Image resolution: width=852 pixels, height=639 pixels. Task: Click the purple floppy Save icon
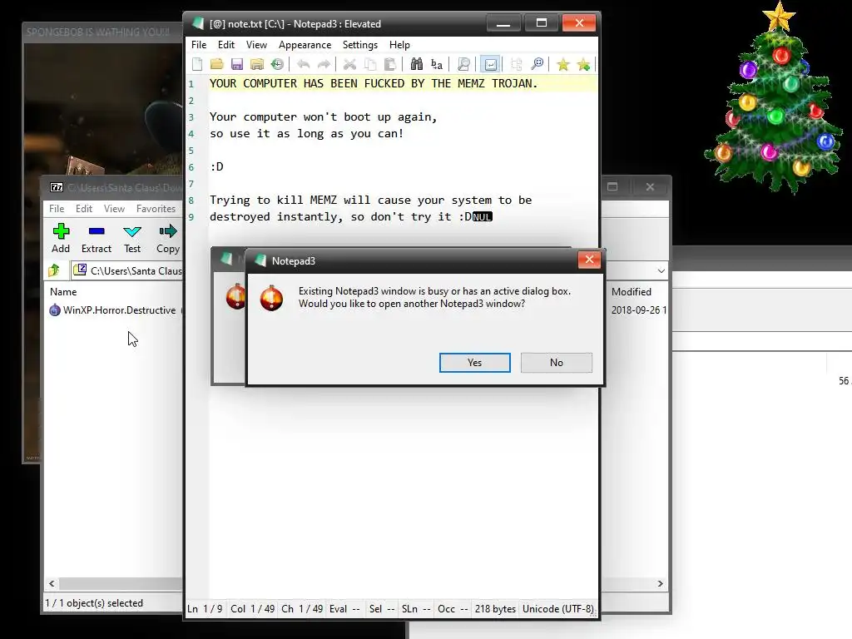click(x=237, y=65)
